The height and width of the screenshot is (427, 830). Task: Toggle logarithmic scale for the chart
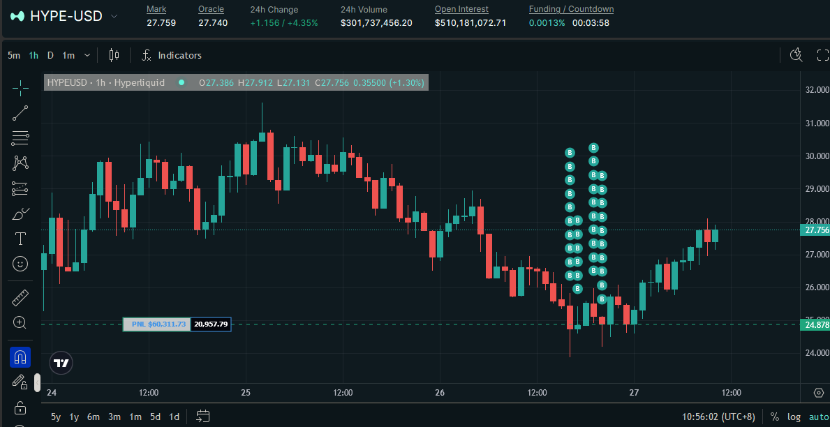click(x=794, y=417)
